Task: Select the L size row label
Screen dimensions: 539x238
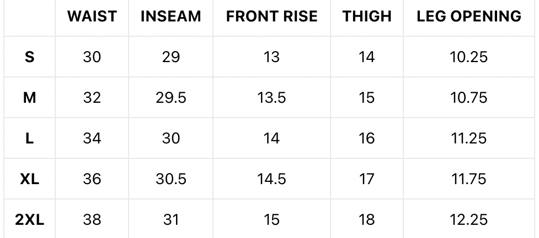Action: pos(30,139)
